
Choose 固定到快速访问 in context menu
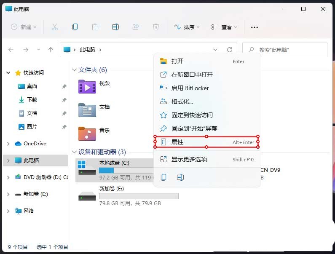click(207, 115)
